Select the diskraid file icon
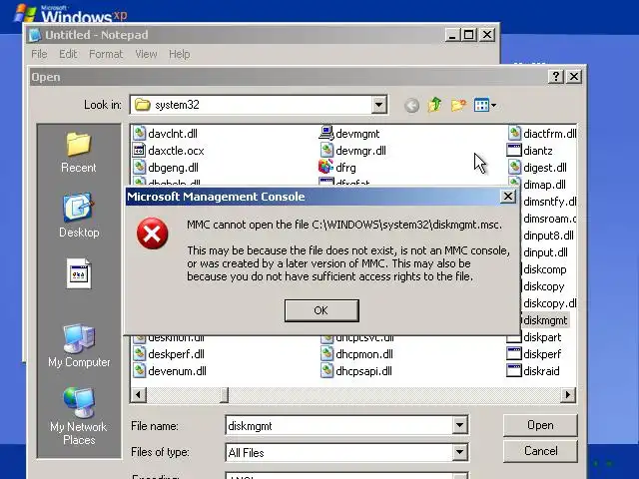The height and width of the screenshot is (479, 639). 514,370
